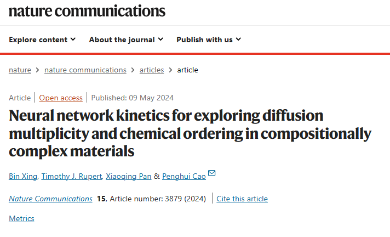This screenshot has width=390, height=237.
Task: Navigate to the articles breadcrumb
Action: [152, 70]
